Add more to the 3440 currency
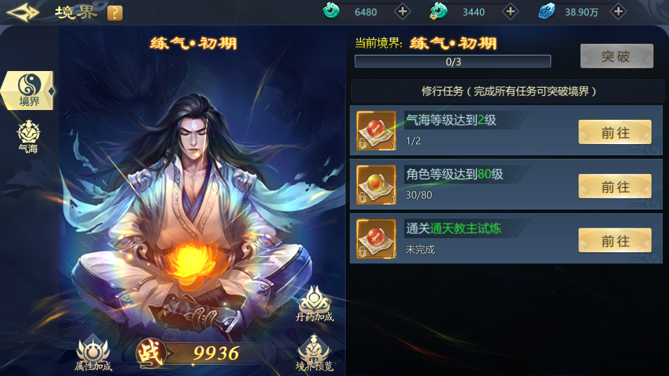Viewport: 669px width, 376px height. pos(510,12)
